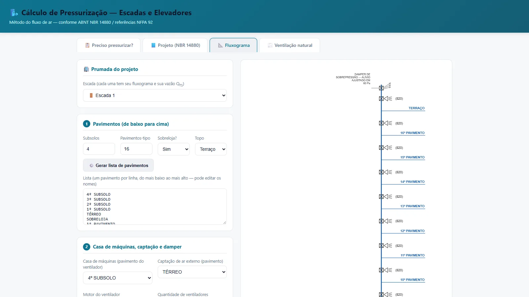Click the TERRAÇO label in the diagram
The width and height of the screenshot is (529, 297).
click(x=417, y=108)
